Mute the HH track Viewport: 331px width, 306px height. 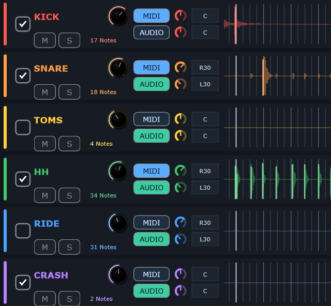pos(45,195)
